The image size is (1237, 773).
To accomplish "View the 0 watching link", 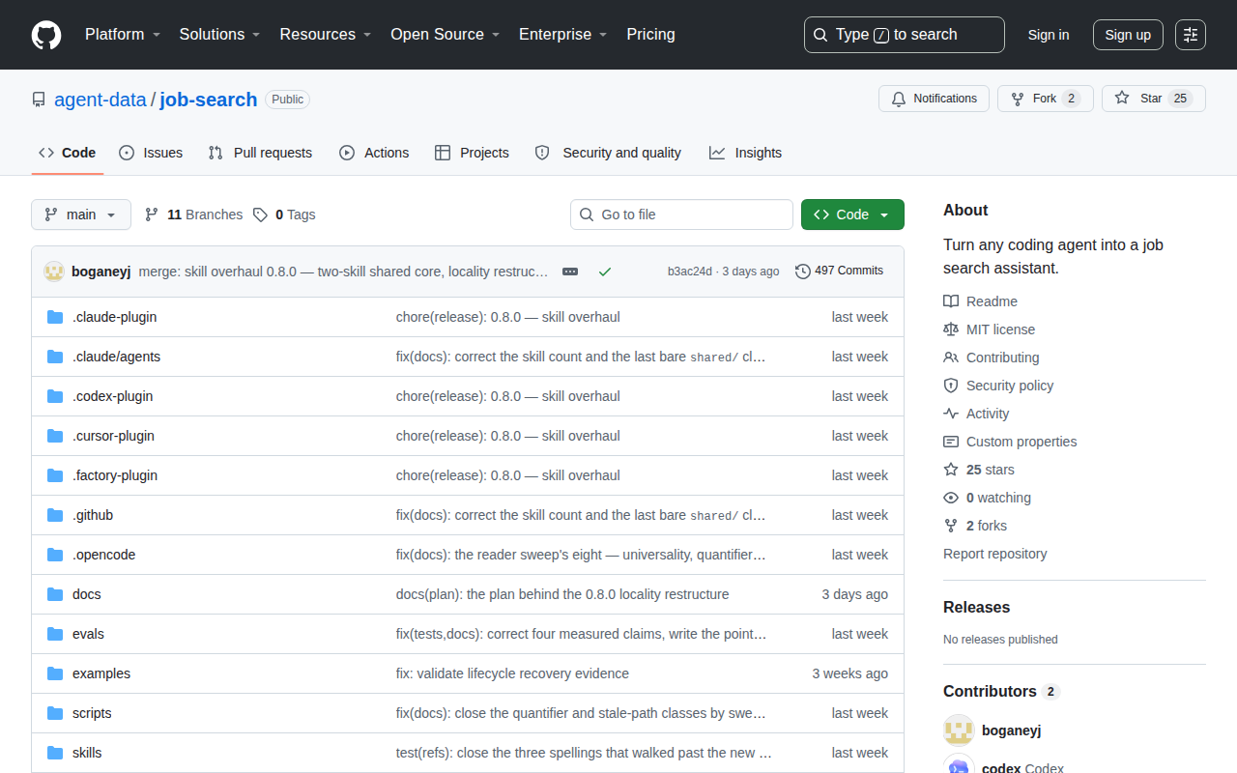I will 987,498.
